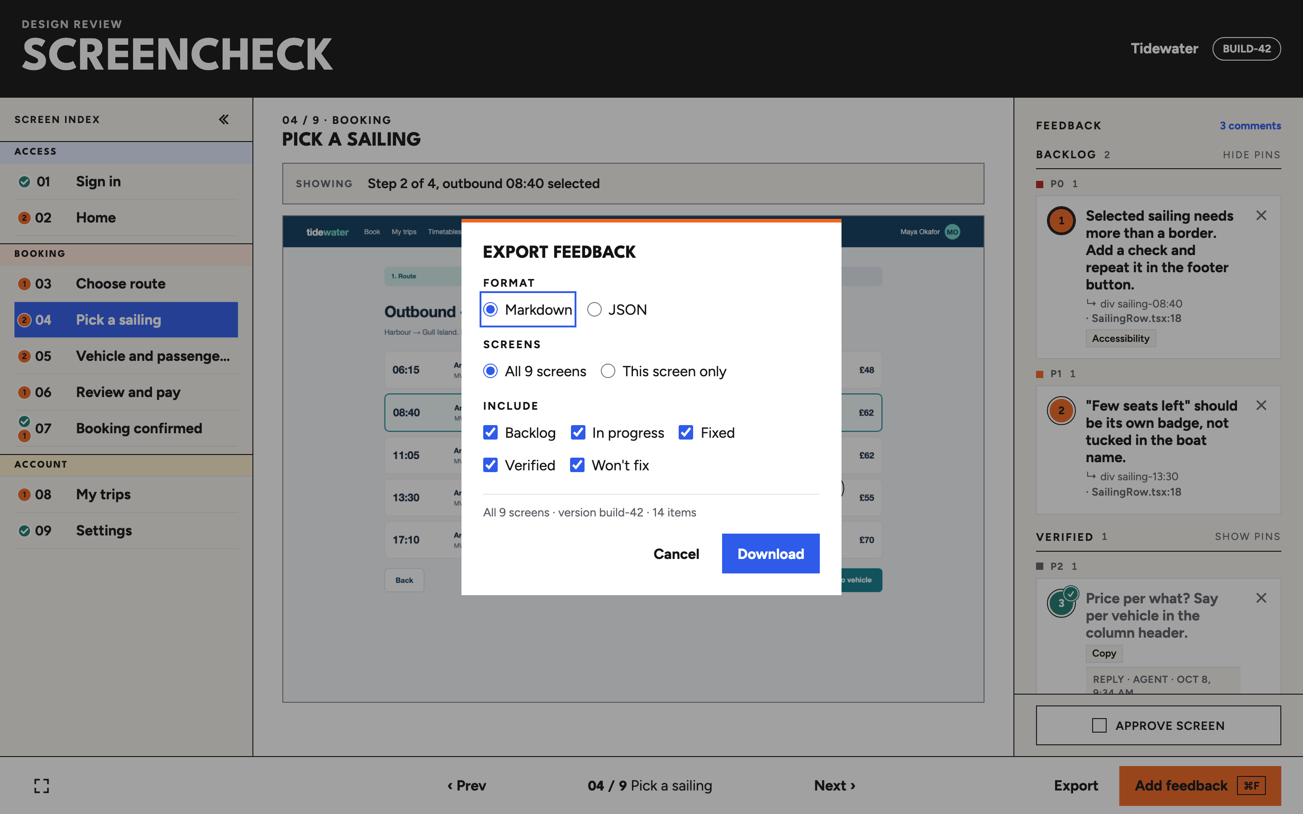Open screen 06 Review and pay

coord(126,392)
